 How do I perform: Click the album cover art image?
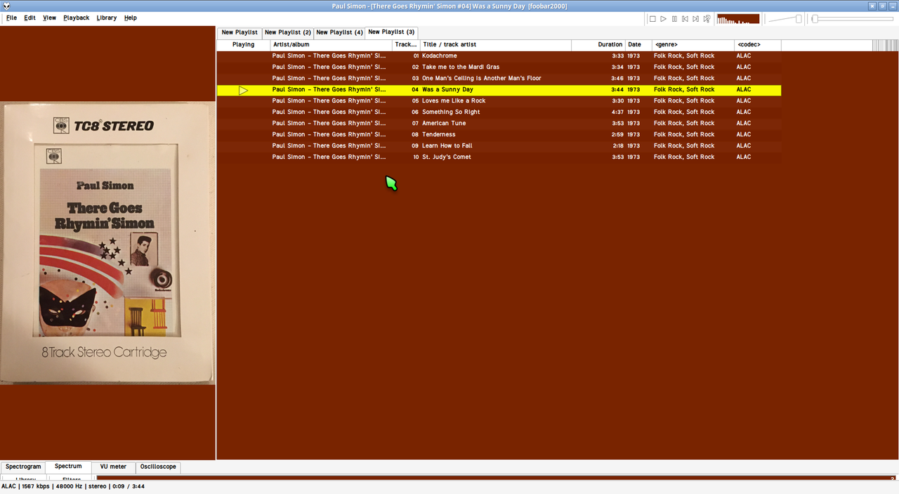[x=107, y=243]
